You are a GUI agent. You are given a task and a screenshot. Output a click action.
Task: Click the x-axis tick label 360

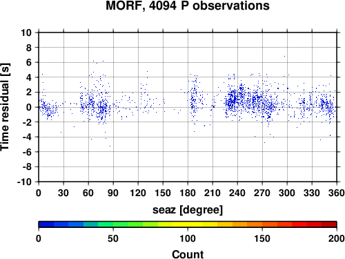(337, 193)
